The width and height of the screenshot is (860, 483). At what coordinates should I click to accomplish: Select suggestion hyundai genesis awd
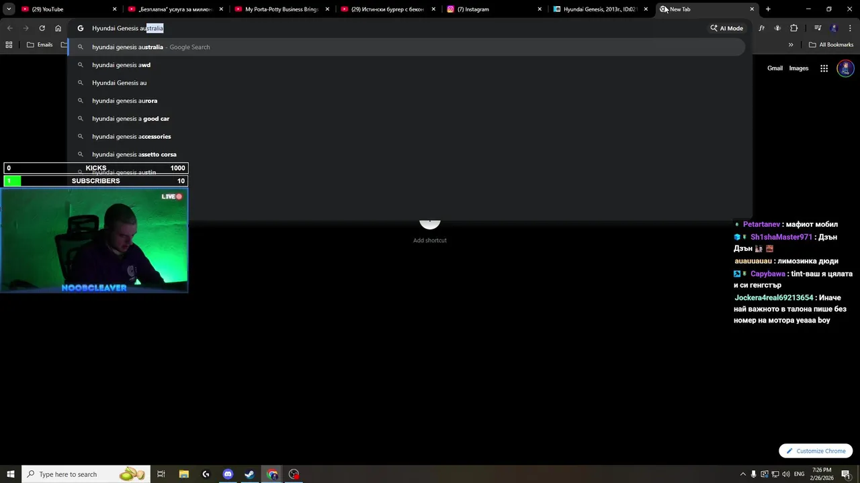click(x=406, y=65)
